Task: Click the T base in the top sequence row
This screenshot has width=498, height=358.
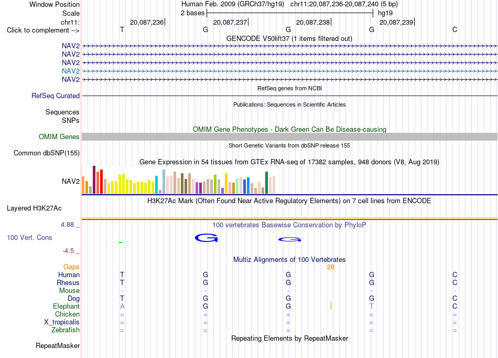Action: 122,29
